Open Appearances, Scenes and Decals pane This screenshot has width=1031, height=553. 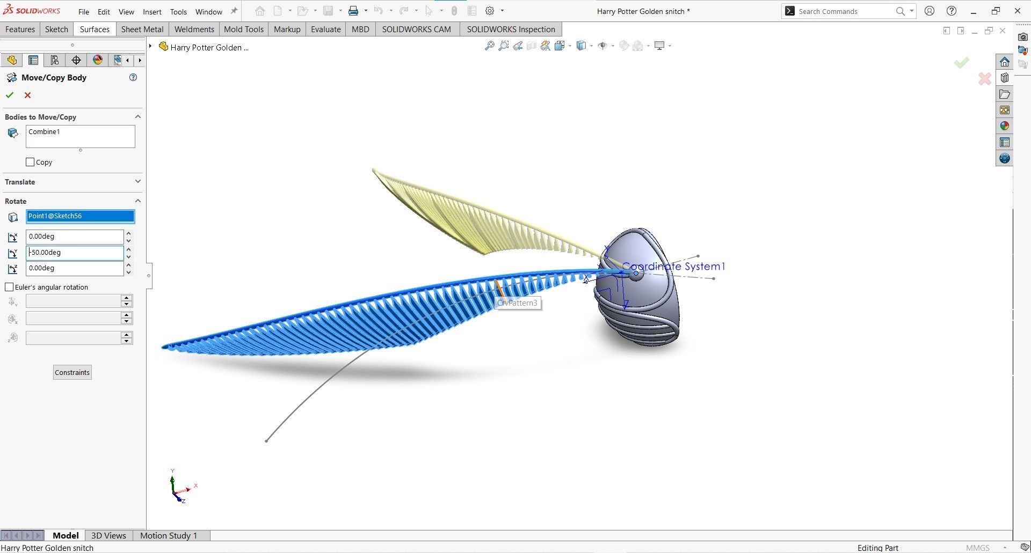point(1005,126)
